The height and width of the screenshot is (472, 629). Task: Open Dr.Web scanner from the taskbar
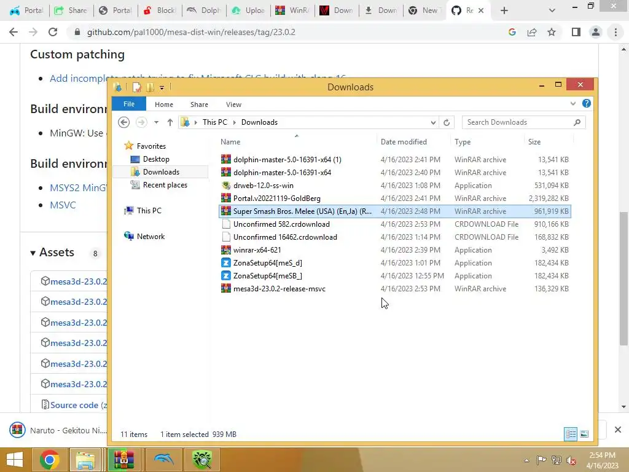[201, 460]
